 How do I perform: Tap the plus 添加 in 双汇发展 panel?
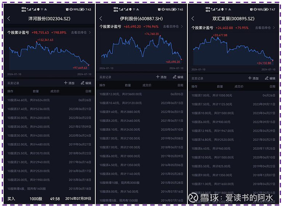253,78
